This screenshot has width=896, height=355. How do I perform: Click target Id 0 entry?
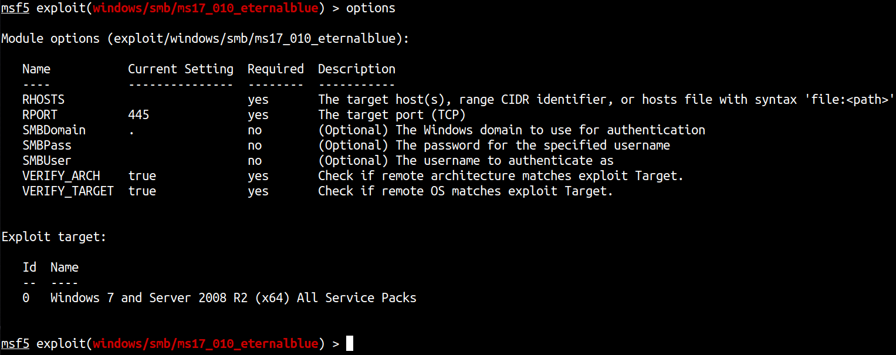(x=26, y=298)
